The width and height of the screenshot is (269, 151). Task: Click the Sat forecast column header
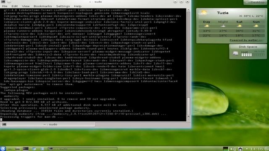click(x=239, y=22)
